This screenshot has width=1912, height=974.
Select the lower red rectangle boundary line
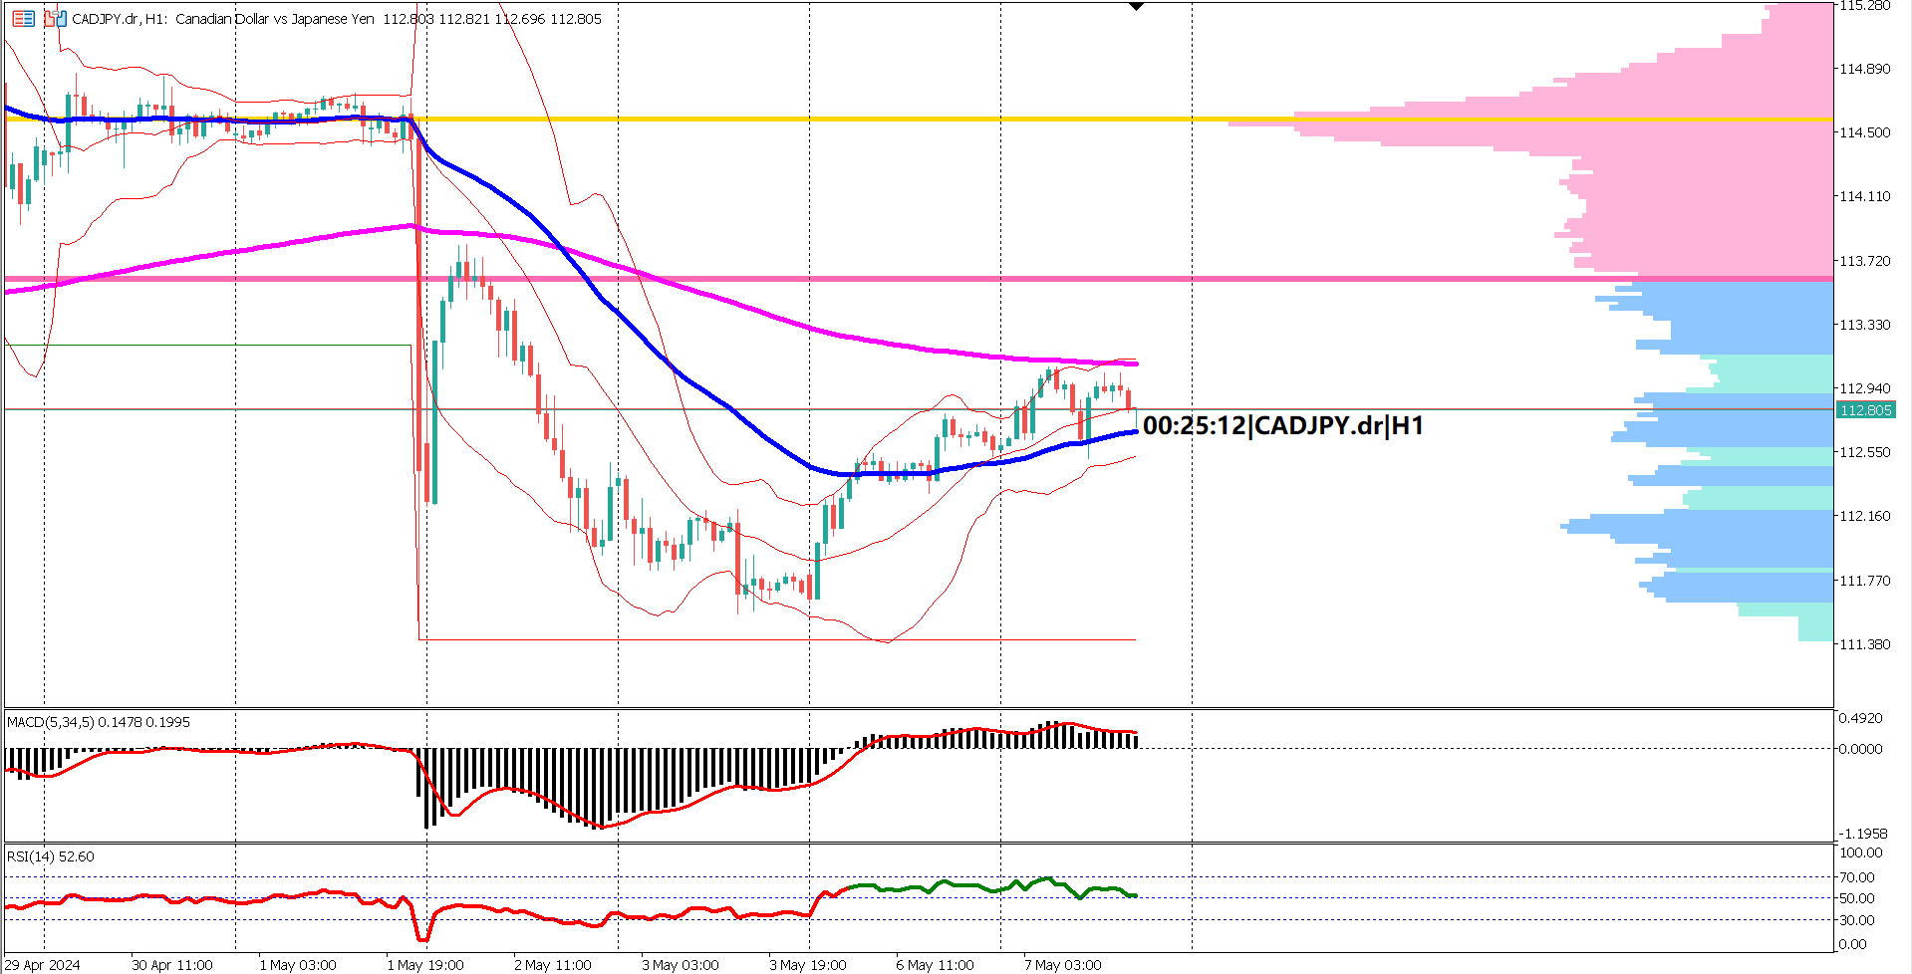coord(697,638)
